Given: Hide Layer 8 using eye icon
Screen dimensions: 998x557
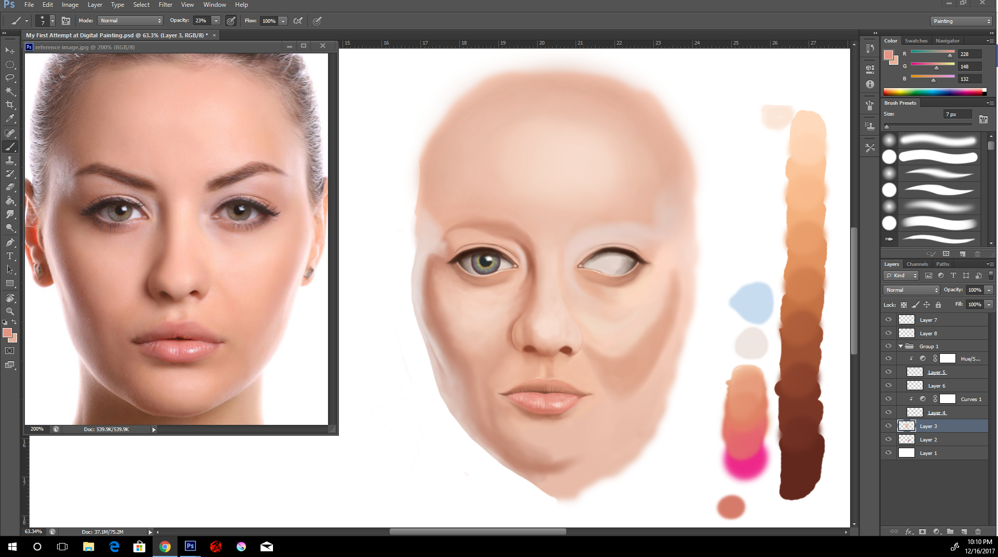Looking at the screenshot, I should coord(888,333).
